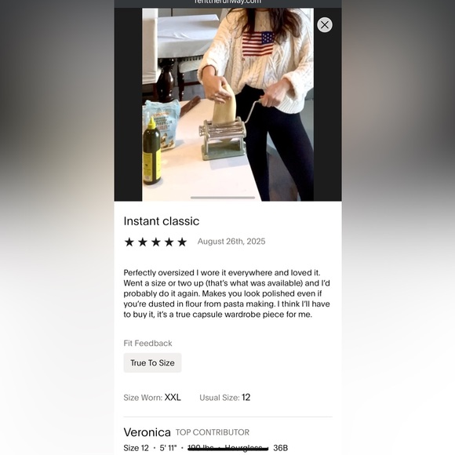Tap the renttherunway.com address bar

227,2
